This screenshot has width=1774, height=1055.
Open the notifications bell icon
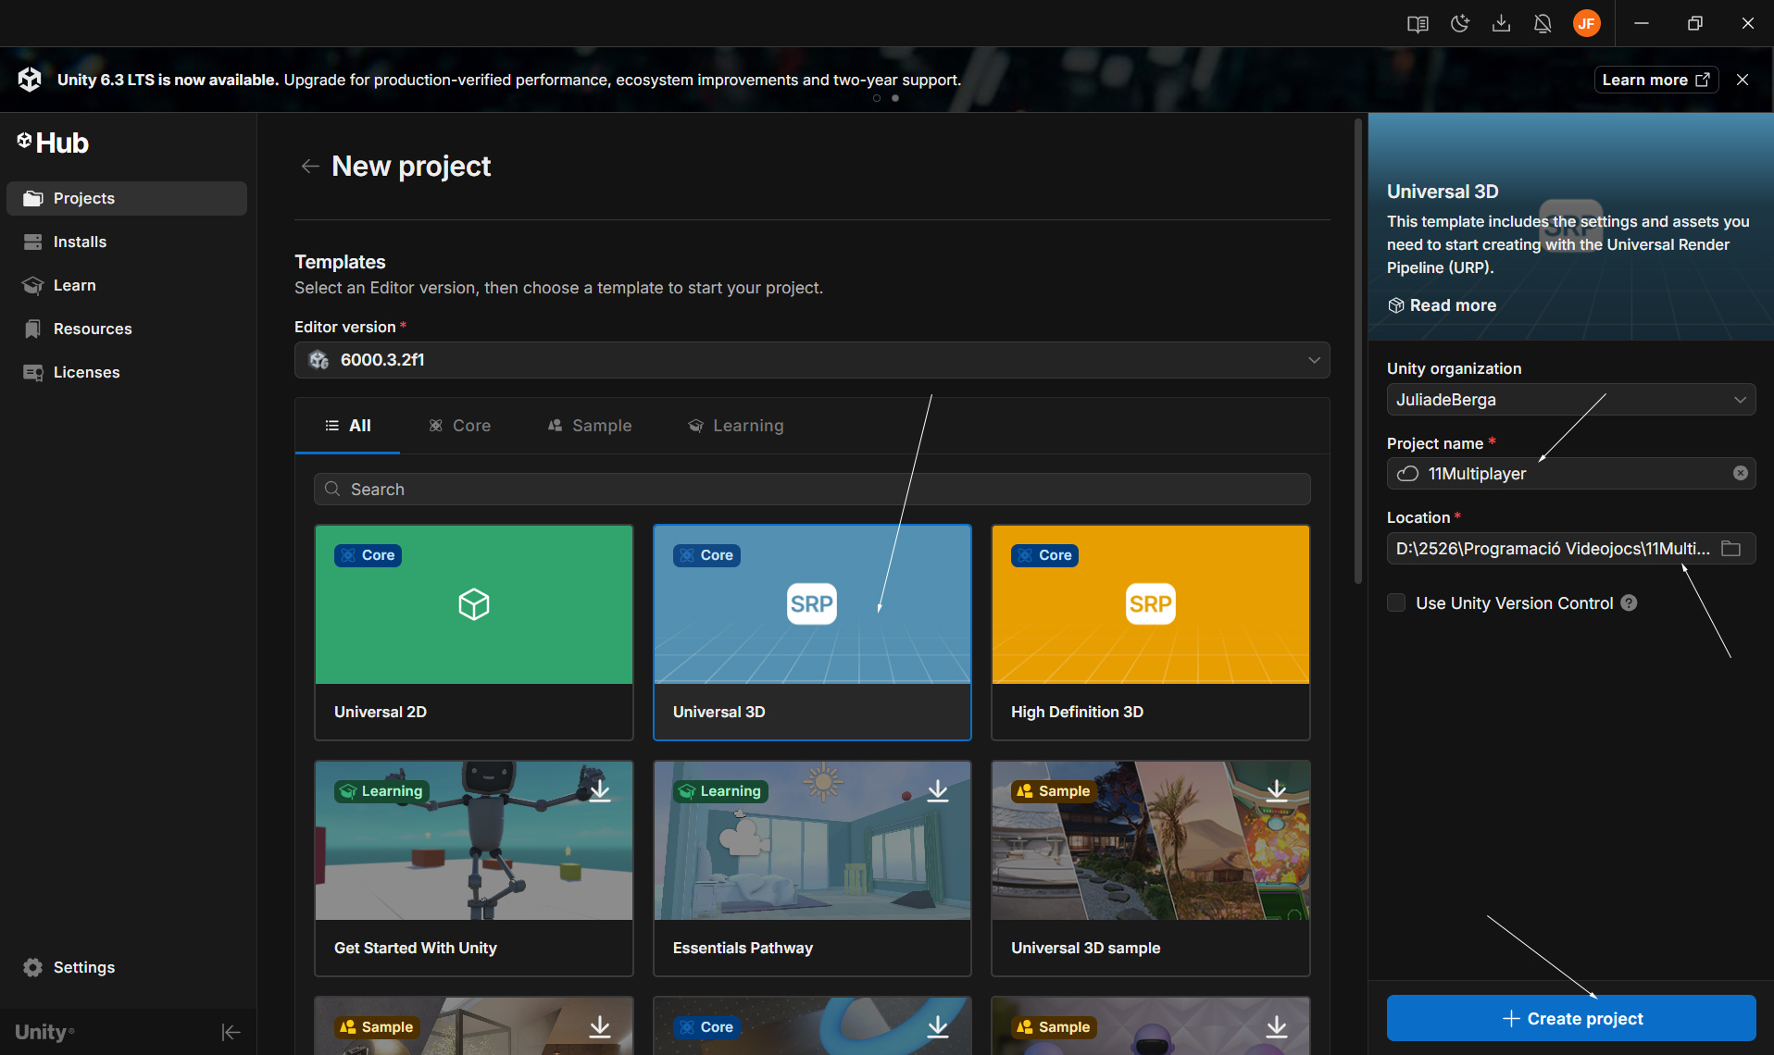[x=1543, y=24]
